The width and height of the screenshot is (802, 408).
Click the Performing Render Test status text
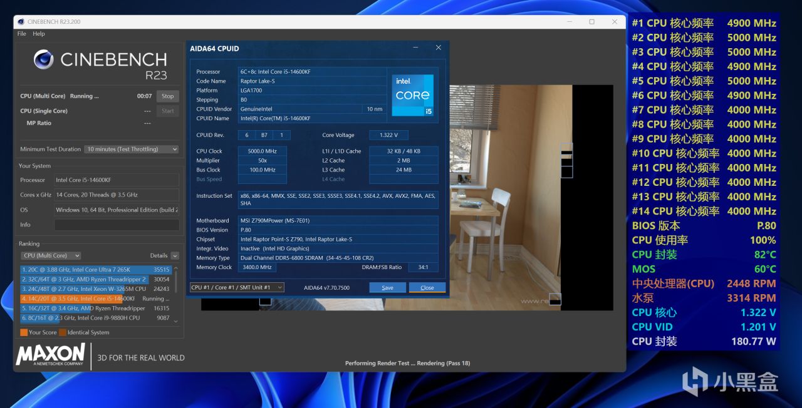click(x=407, y=363)
